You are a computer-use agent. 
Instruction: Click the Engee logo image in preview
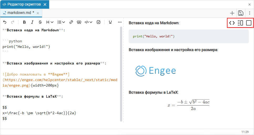point(156,71)
